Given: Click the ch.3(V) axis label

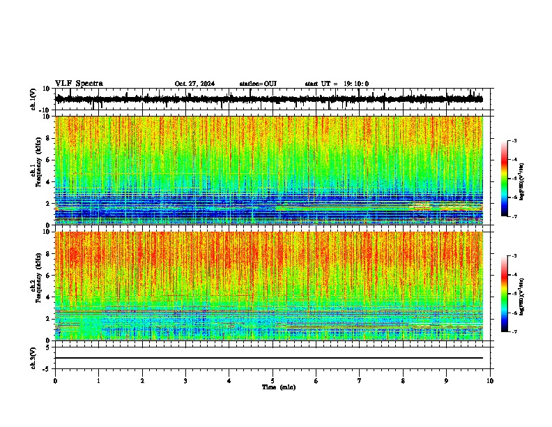Looking at the screenshot, I should 33,359.
